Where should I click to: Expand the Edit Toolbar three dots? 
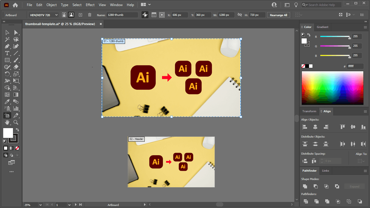[x=12, y=172]
